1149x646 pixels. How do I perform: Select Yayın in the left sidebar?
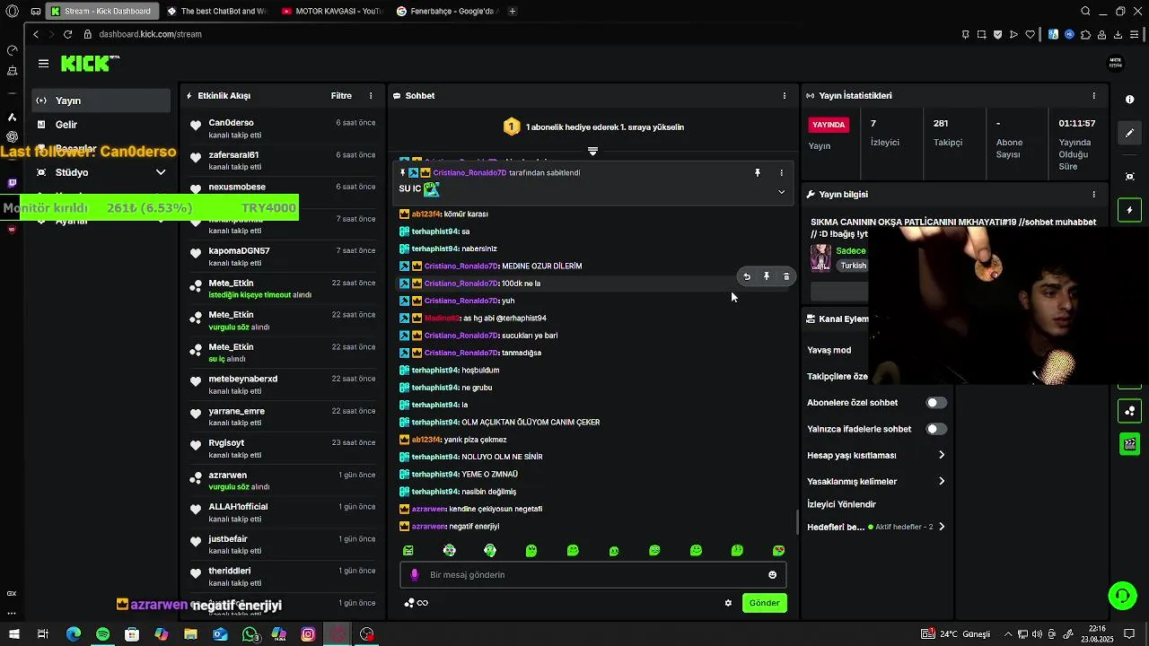[x=101, y=100]
